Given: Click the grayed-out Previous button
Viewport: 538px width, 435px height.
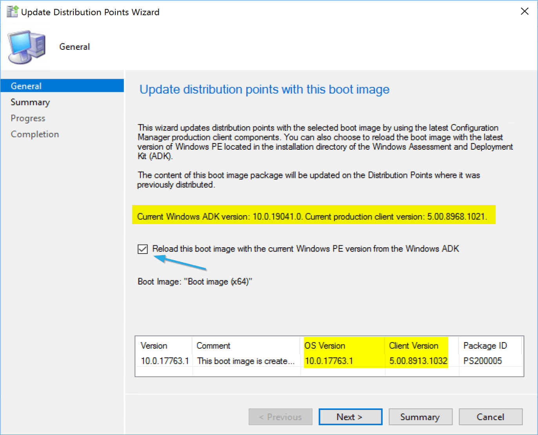Looking at the screenshot, I should click(x=280, y=417).
